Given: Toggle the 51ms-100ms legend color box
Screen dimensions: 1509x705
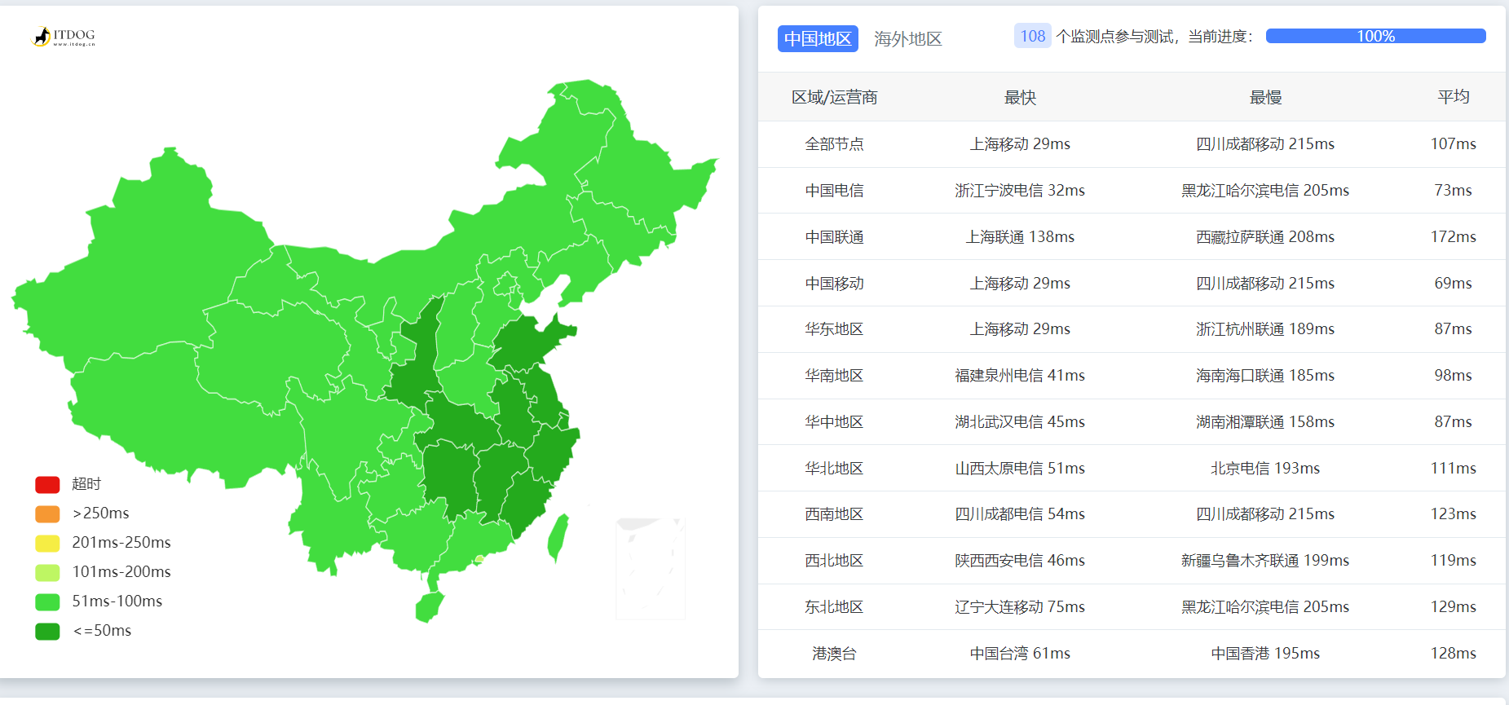Looking at the screenshot, I should 47,602.
